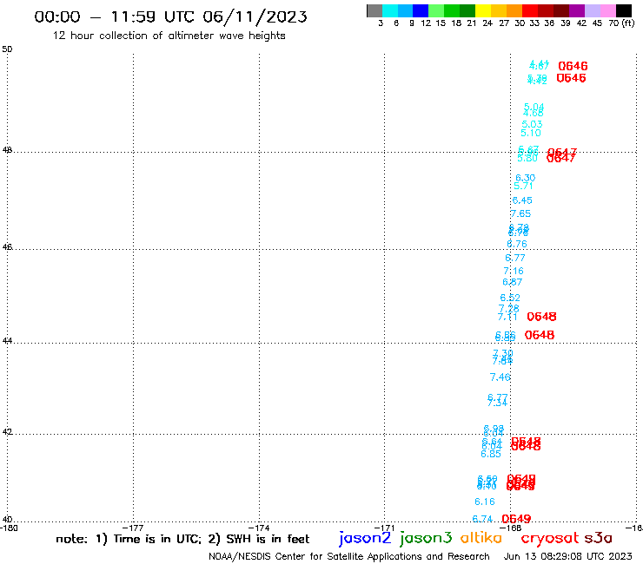The width and height of the screenshot is (643, 564).
Task: Click the note about UTC time and SWH feet
Action: (182, 539)
